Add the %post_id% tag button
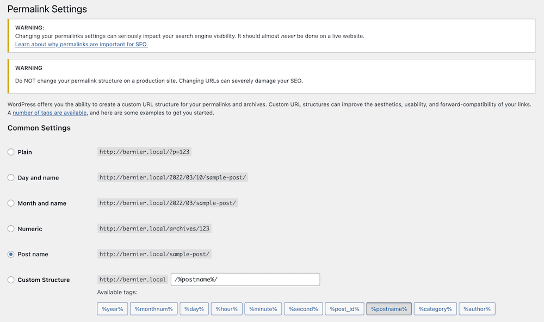Viewport: 544px width, 322px height. coord(344,309)
